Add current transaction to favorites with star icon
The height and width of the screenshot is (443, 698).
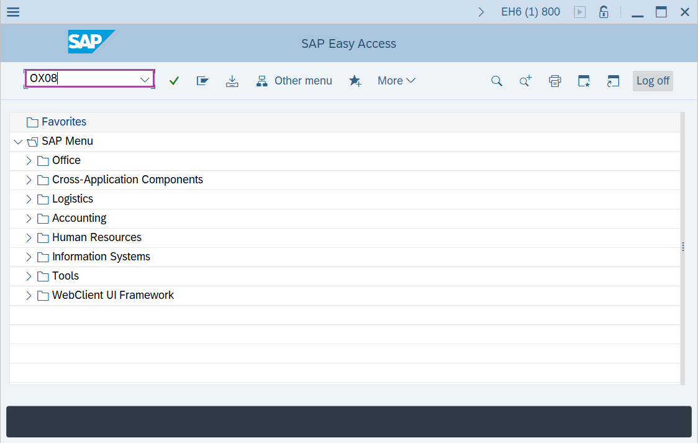355,80
